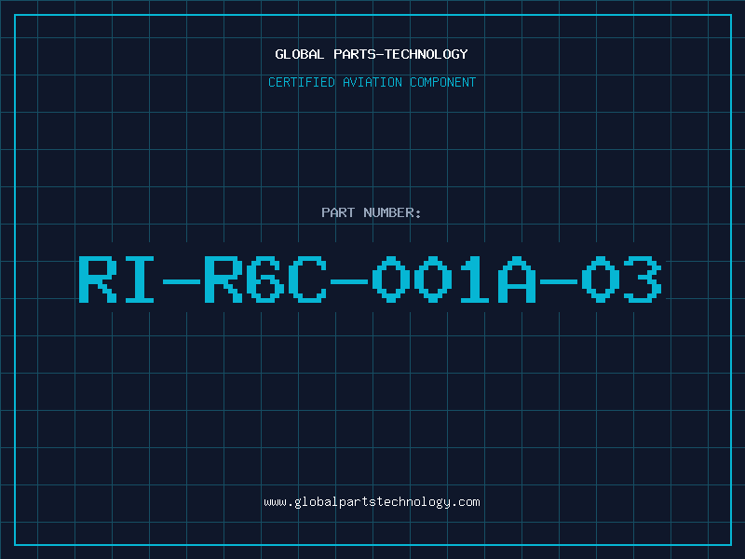This screenshot has width=745, height=559.
Task: Click the GLOBAL PARTS-TECHNOLOGY heading
Action: click(372, 54)
